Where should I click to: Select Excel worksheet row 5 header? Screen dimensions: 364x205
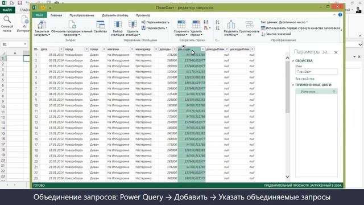[x=3, y=80]
